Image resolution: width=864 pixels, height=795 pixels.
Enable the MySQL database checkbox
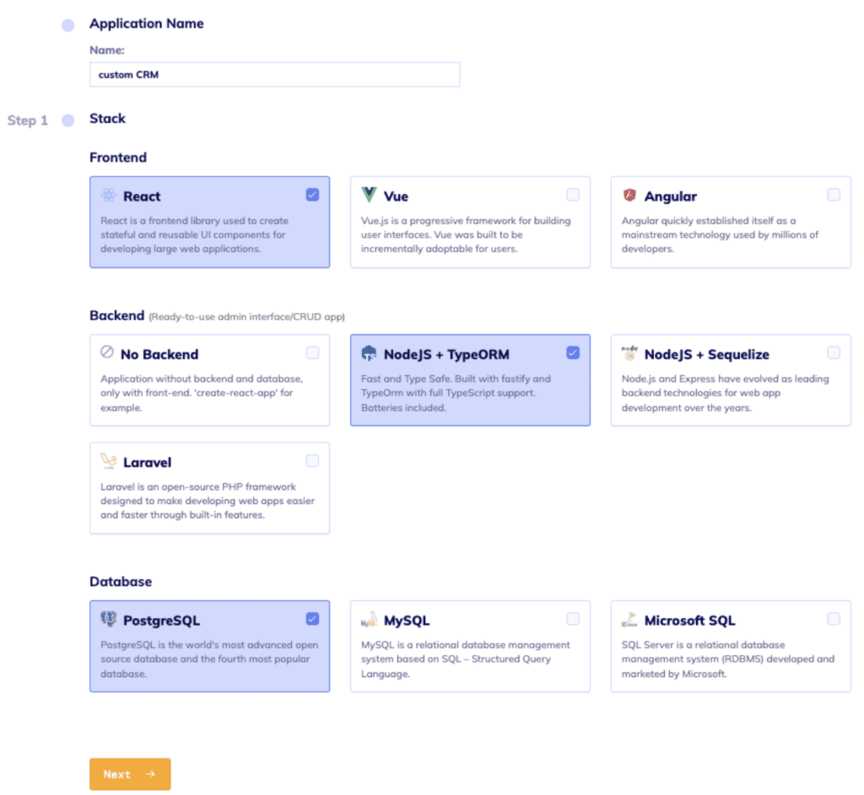[x=573, y=619]
